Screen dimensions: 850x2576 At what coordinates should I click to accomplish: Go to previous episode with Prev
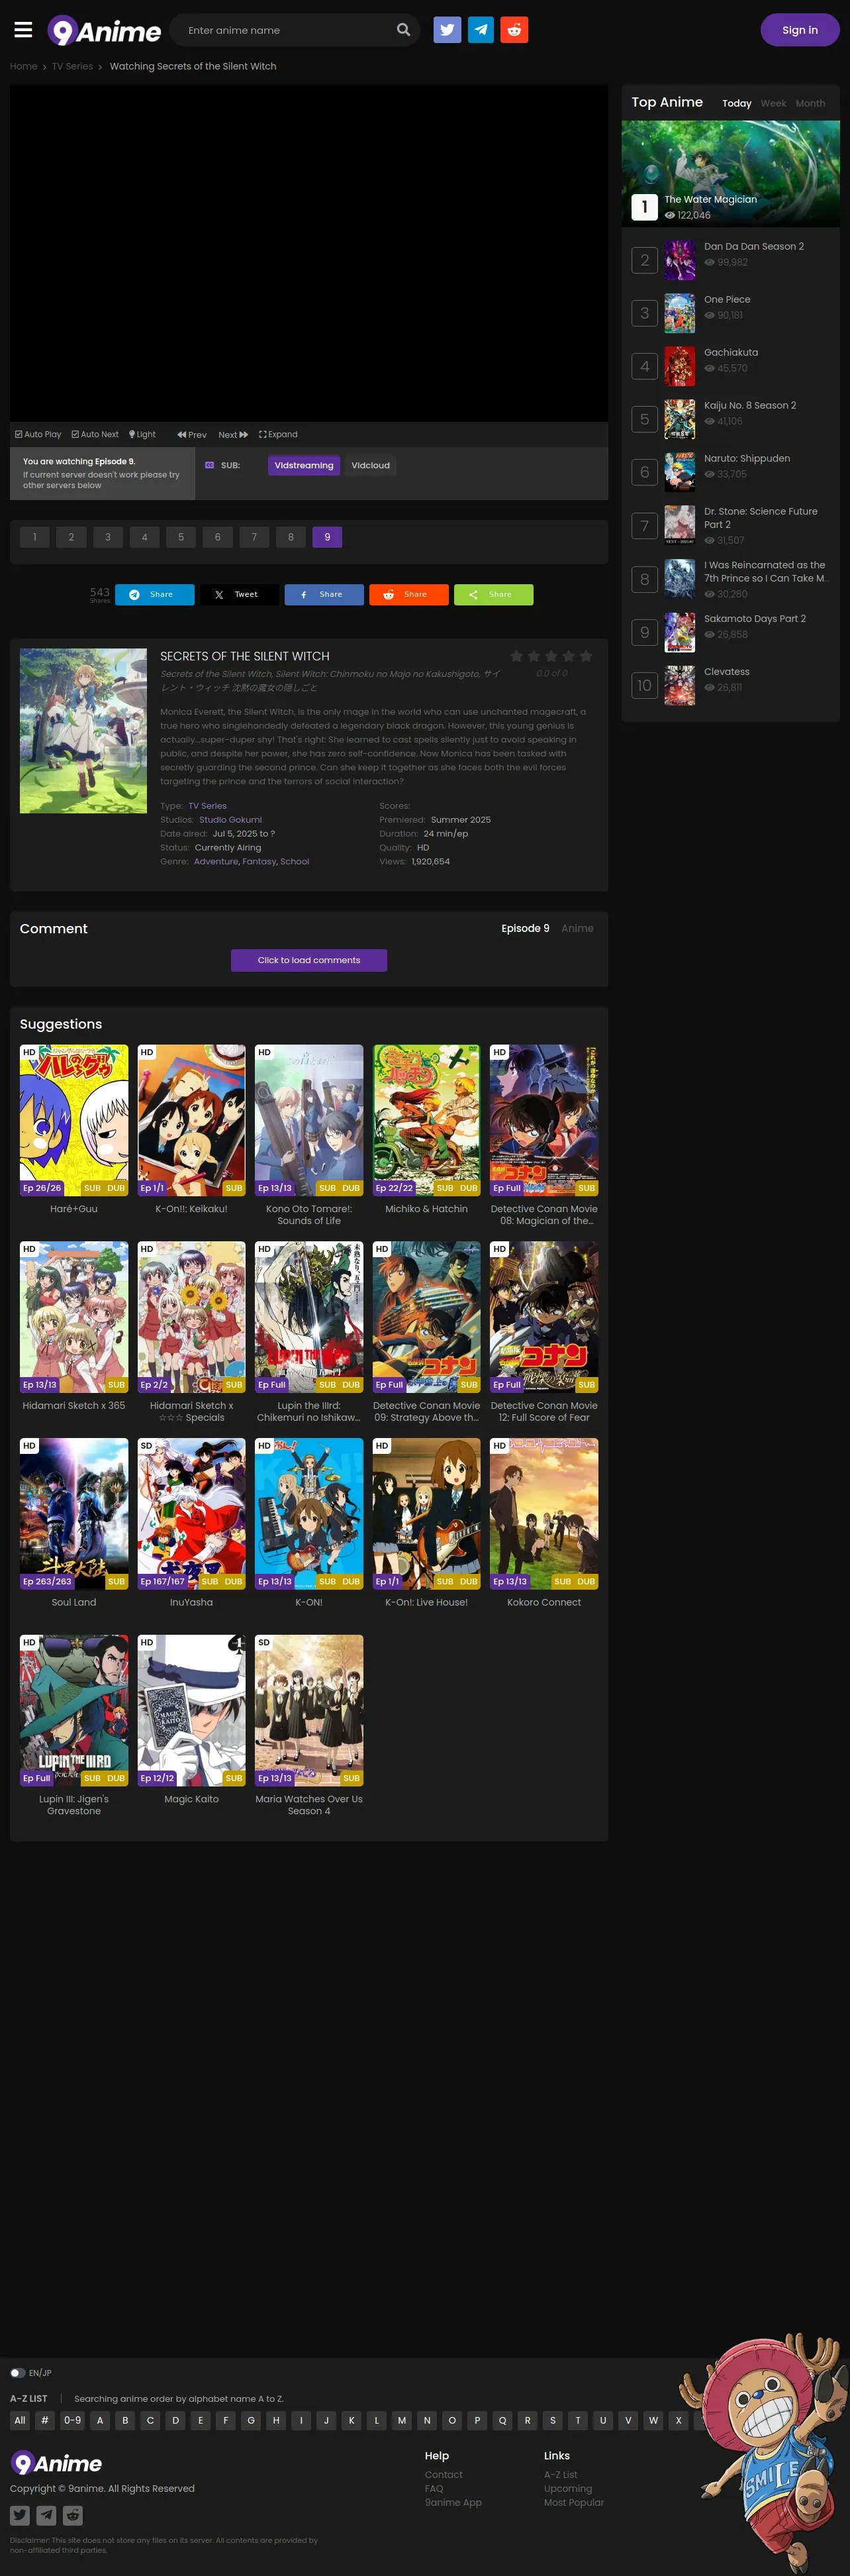pyautogui.click(x=192, y=434)
